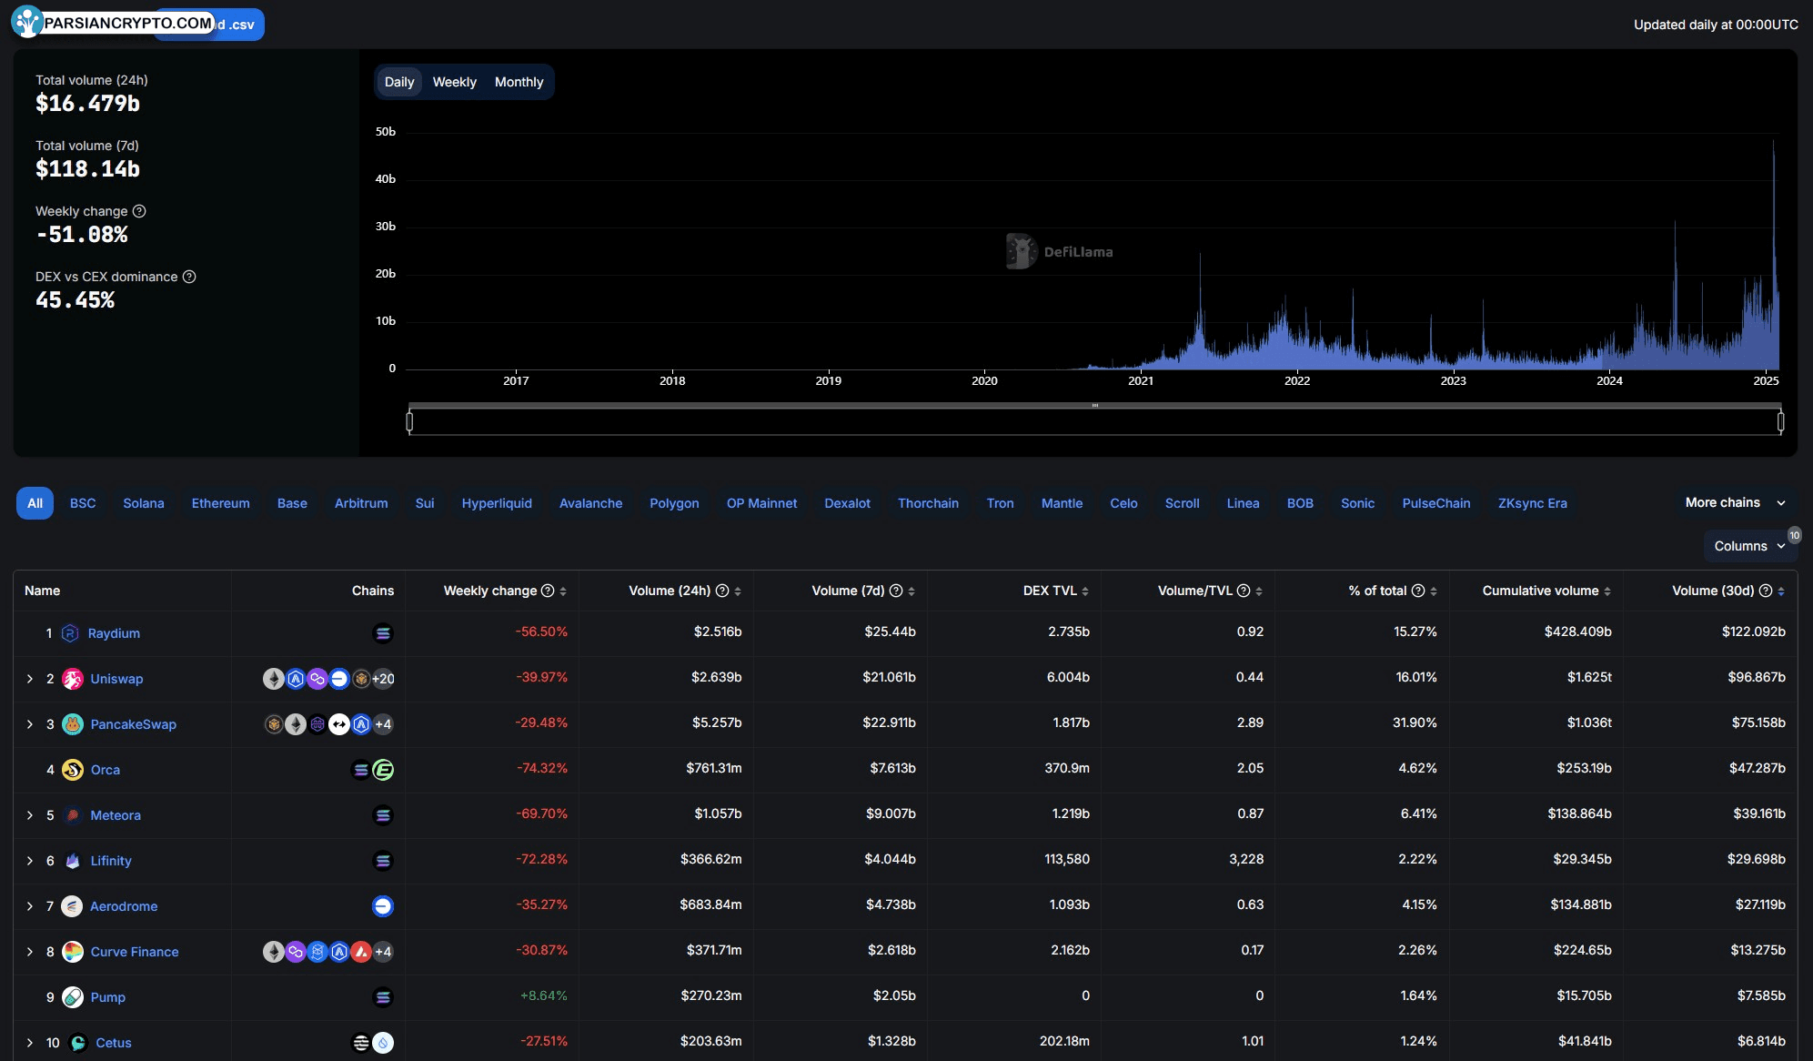Expand the Curve Finance row
Viewport: 1813px width, 1061px height.
(x=30, y=952)
